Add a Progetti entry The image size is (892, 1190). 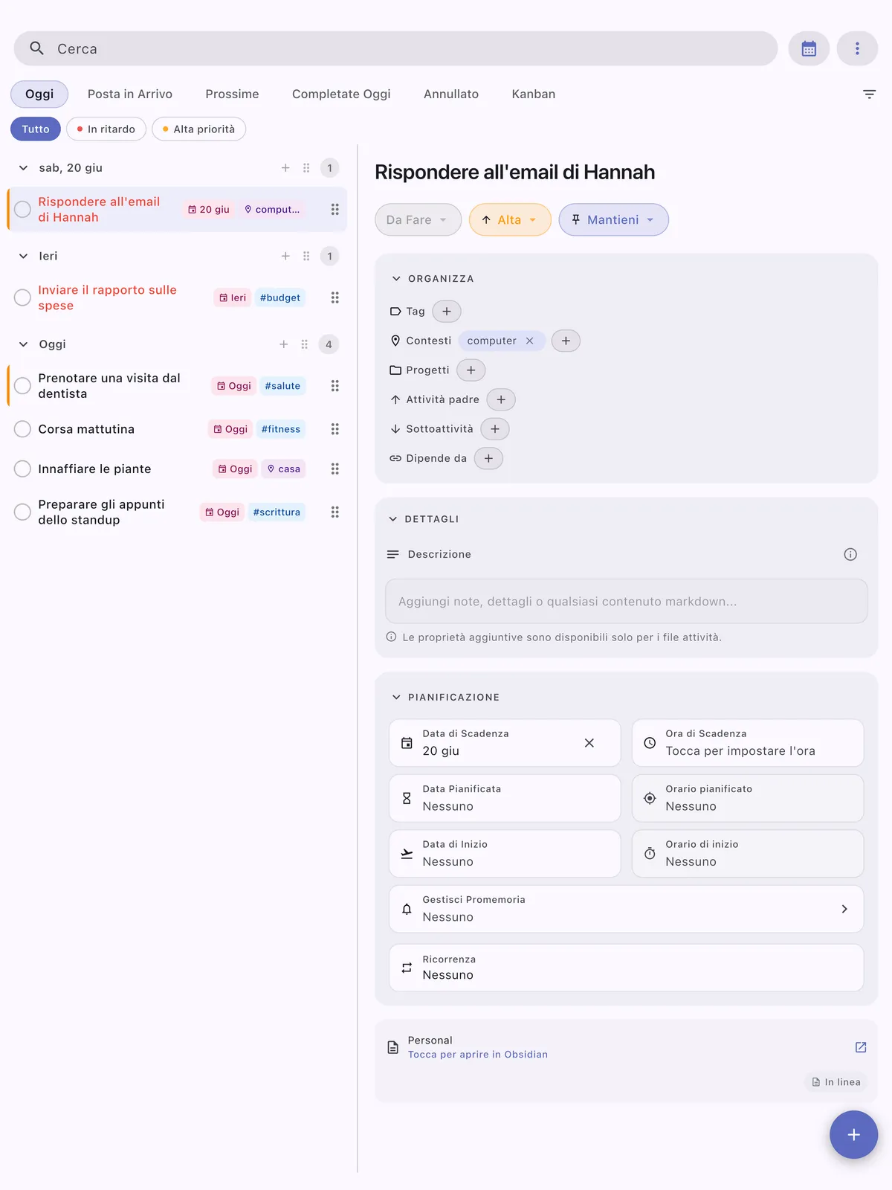coord(471,370)
